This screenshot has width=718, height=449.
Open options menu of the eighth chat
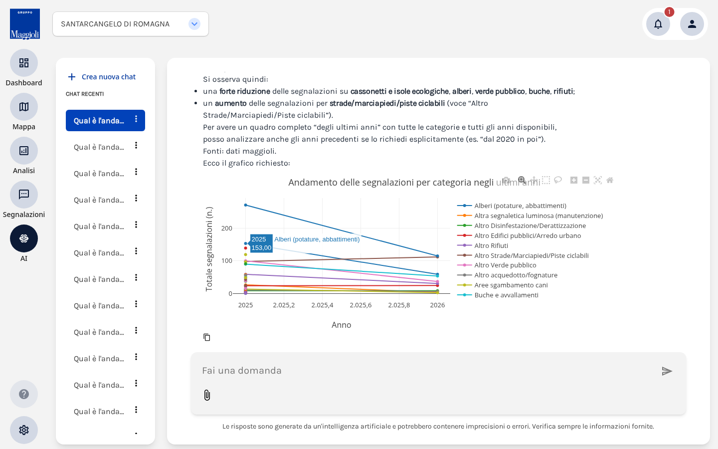tap(136, 304)
